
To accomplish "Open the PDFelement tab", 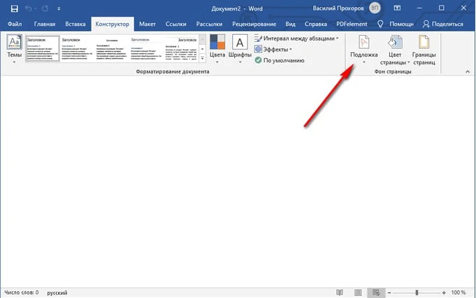I will (352, 24).
